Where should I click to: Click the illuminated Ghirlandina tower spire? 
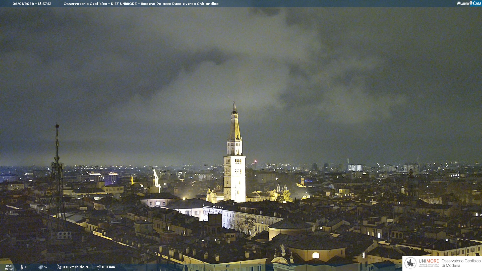235,125
